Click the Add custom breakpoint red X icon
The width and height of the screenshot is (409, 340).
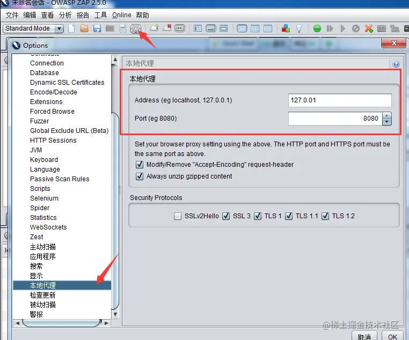point(369,28)
